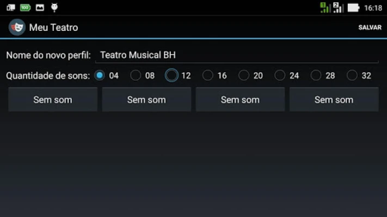The height and width of the screenshot is (217, 387).
Task: Tap the clock showing 16:18
Action: click(x=373, y=8)
